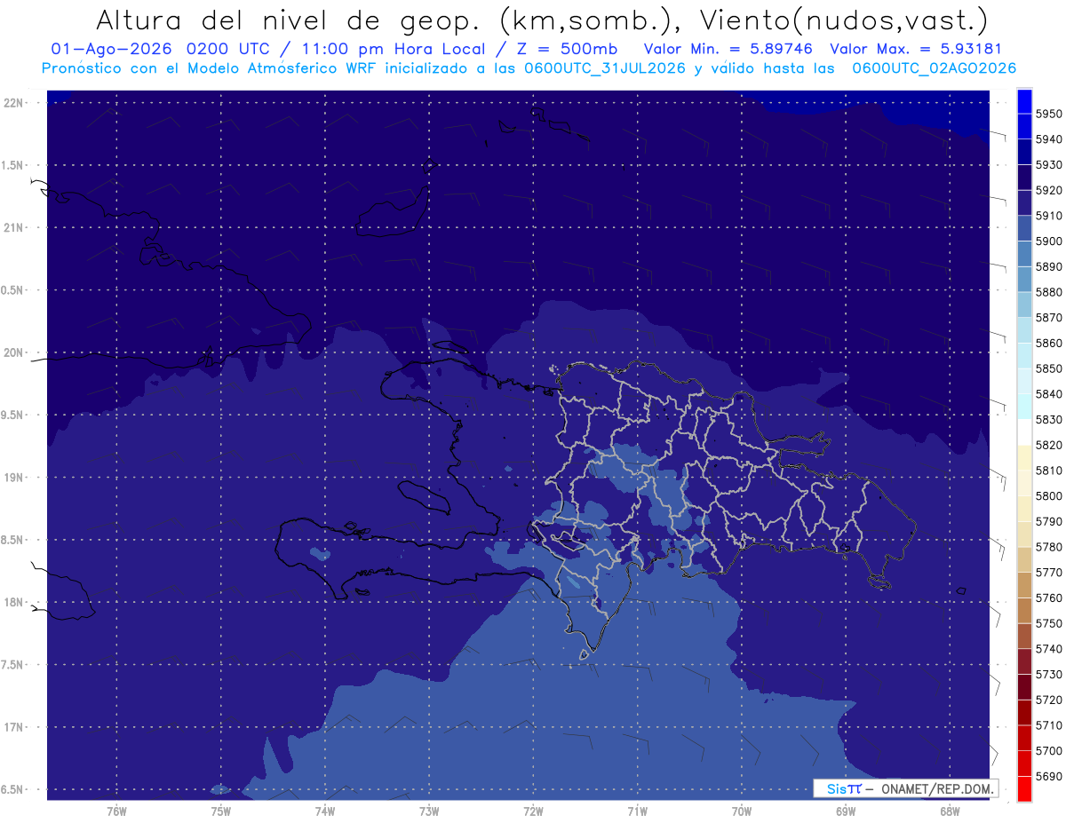Click the longitude axis label "71W"

coord(637,811)
